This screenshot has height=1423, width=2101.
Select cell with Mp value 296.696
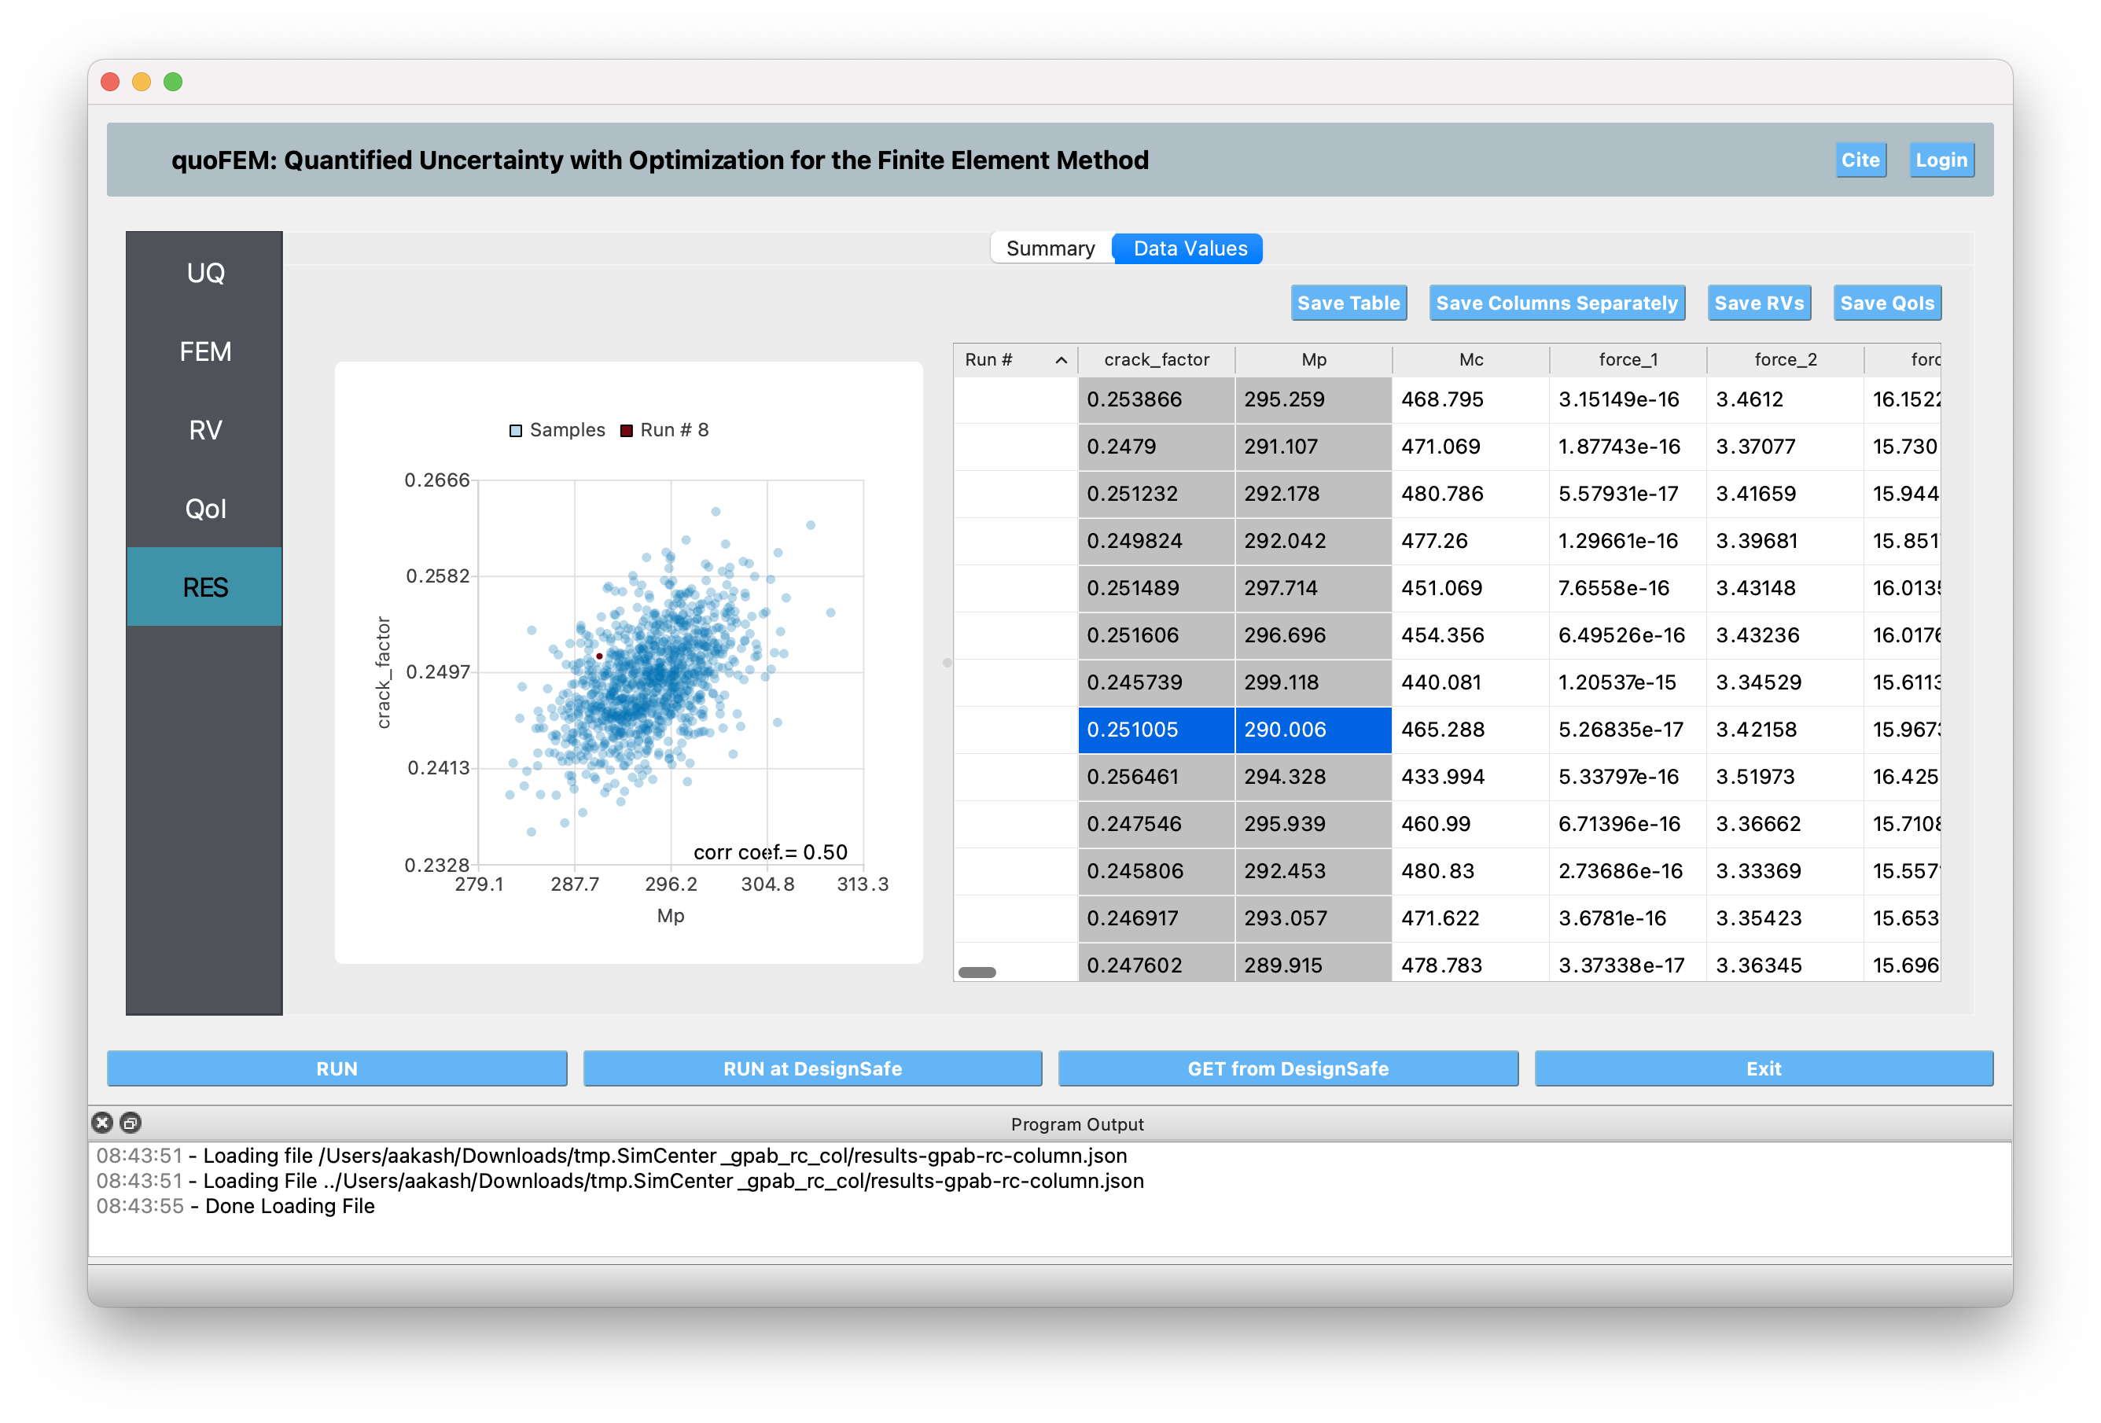pyautogui.click(x=1314, y=634)
